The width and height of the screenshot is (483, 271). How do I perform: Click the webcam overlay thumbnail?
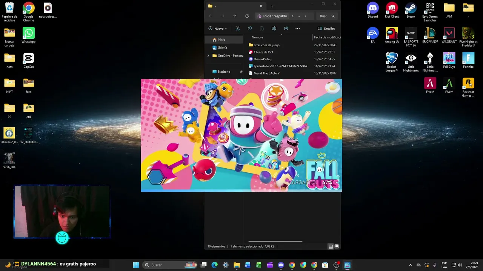point(62,212)
